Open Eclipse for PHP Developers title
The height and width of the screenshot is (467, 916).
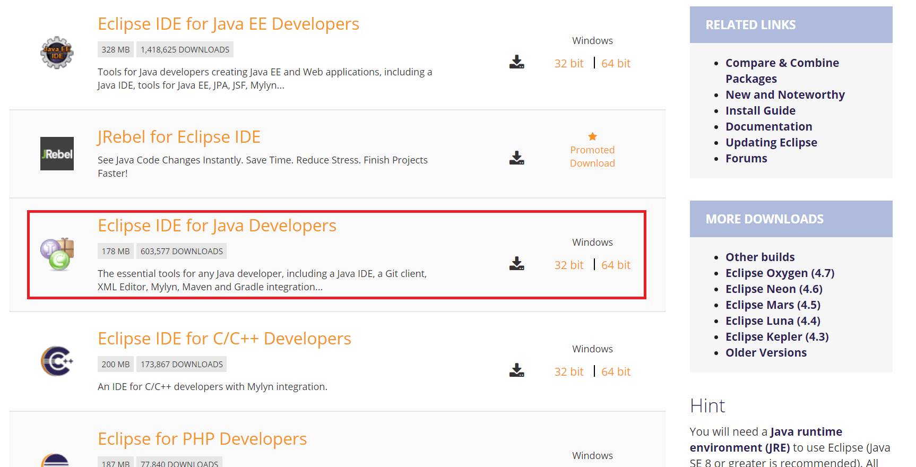pos(202,439)
